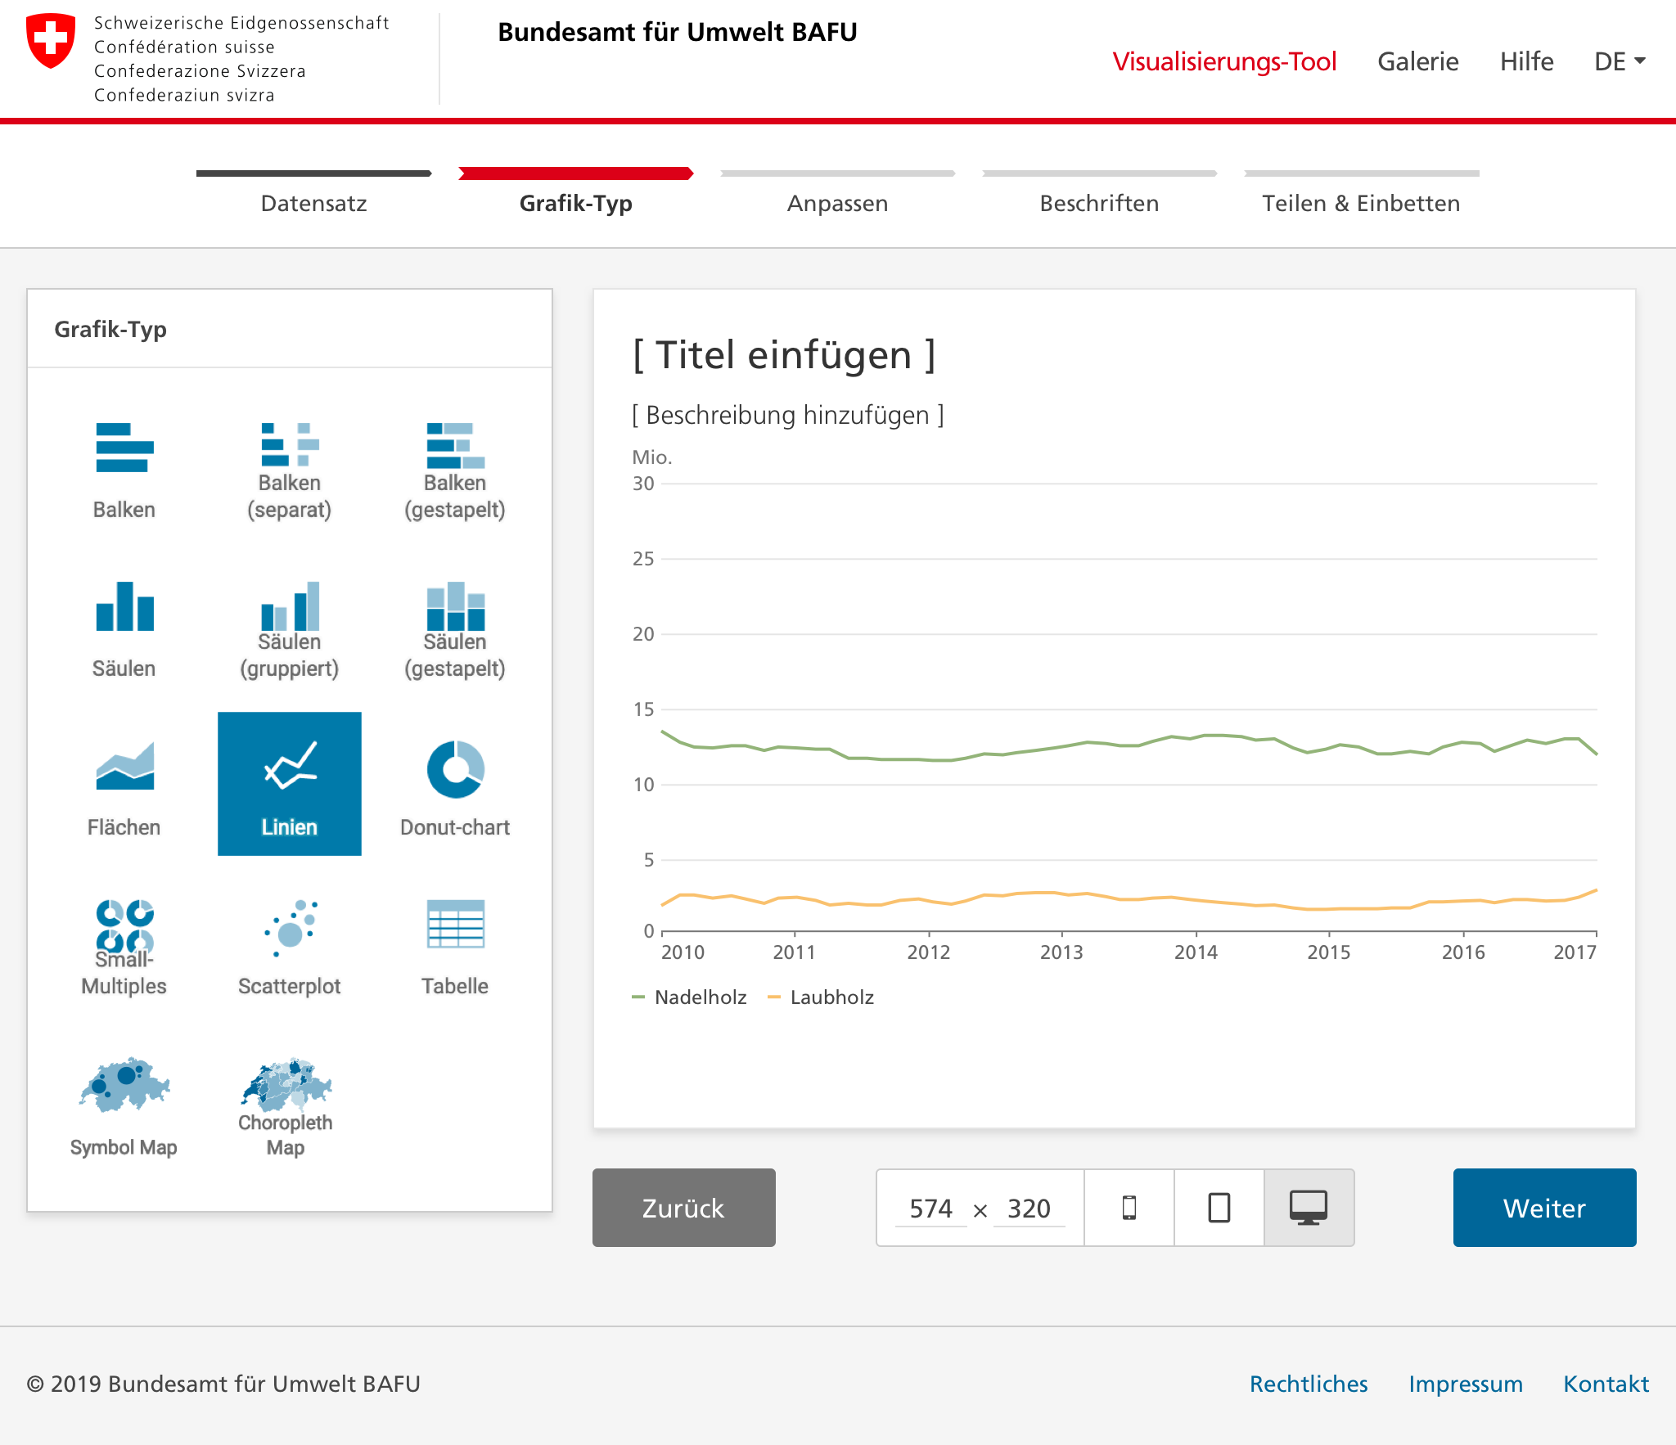This screenshot has width=1676, height=1445.
Task: Open the DE language dropdown
Action: click(1620, 61)
